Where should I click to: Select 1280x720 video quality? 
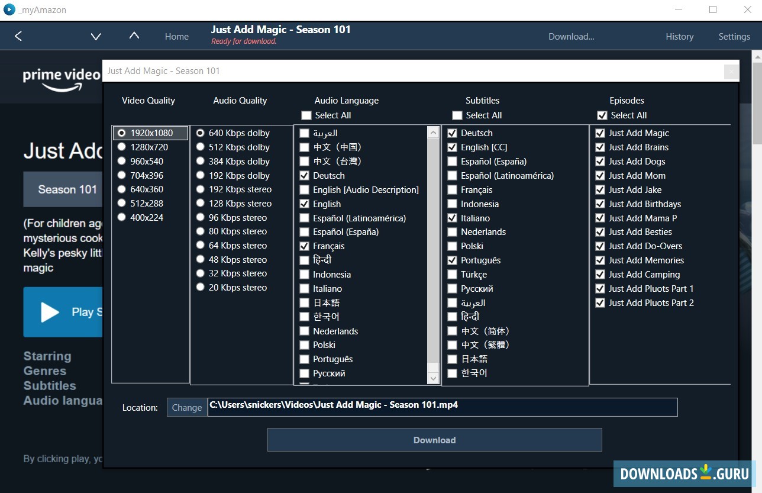122,147
